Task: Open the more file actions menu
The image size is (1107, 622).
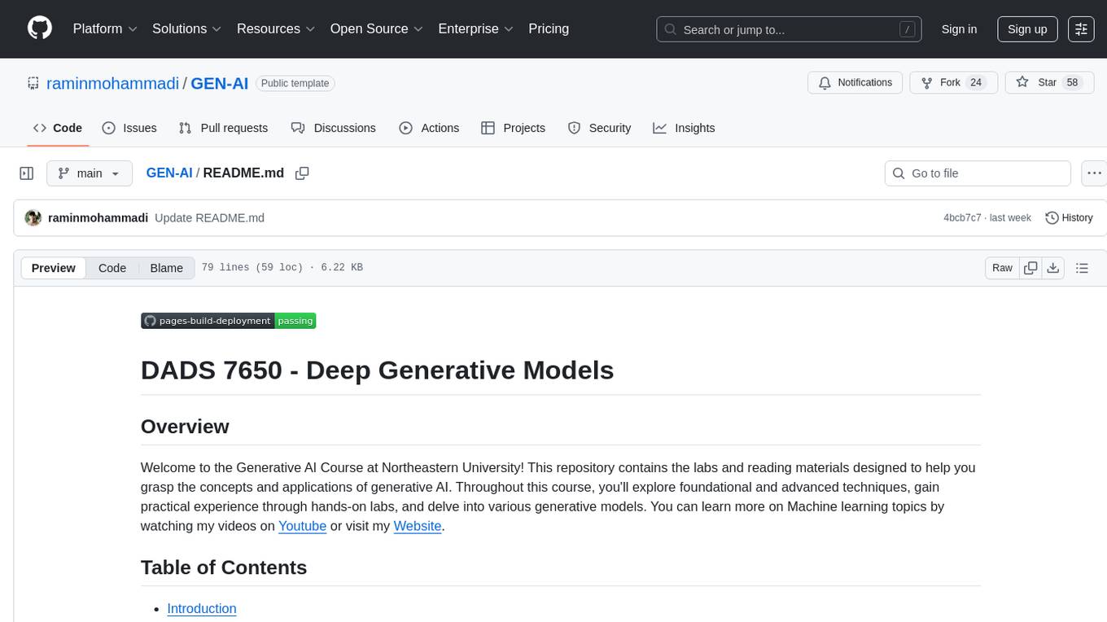Action: [1094, 173]
